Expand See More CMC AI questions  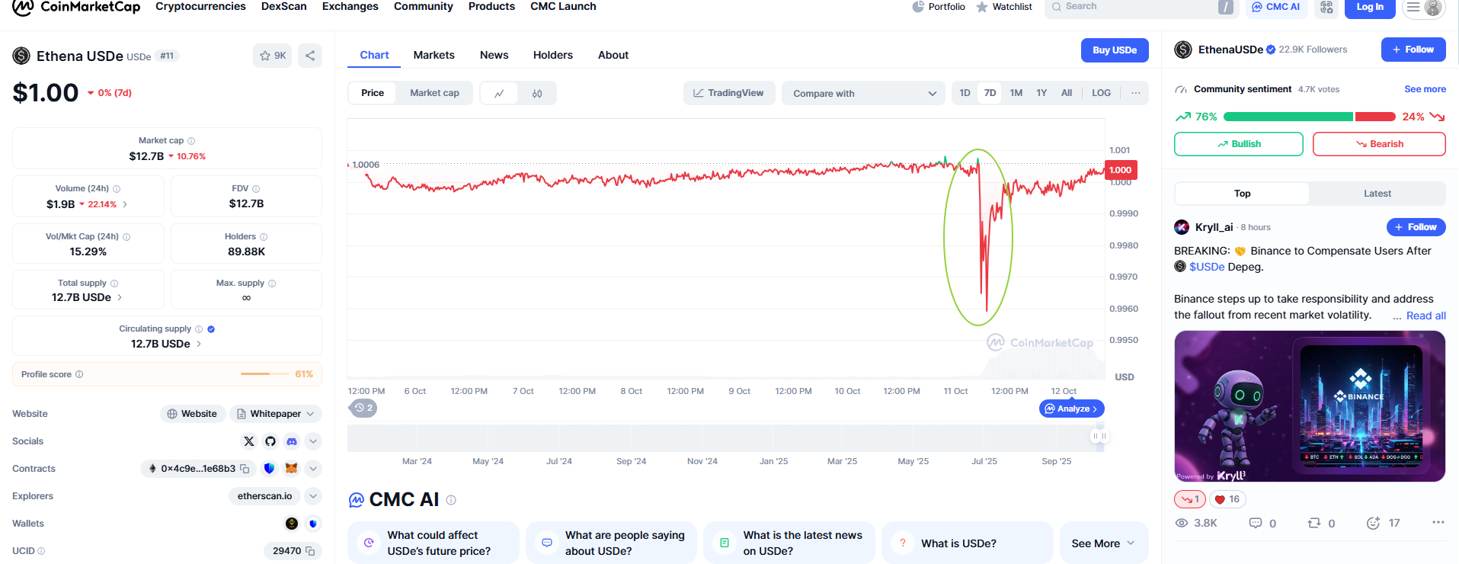point(1104,543)
